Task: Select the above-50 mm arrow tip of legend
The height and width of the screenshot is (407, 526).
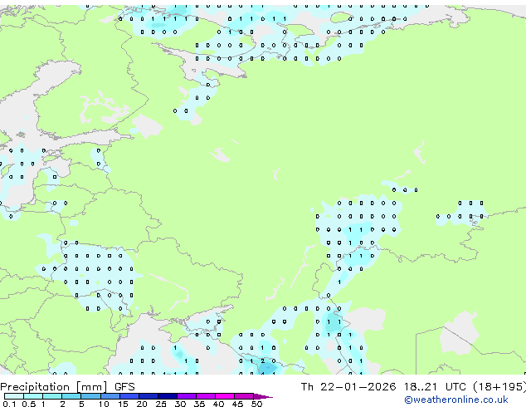Action: click(x=263, y=396)
